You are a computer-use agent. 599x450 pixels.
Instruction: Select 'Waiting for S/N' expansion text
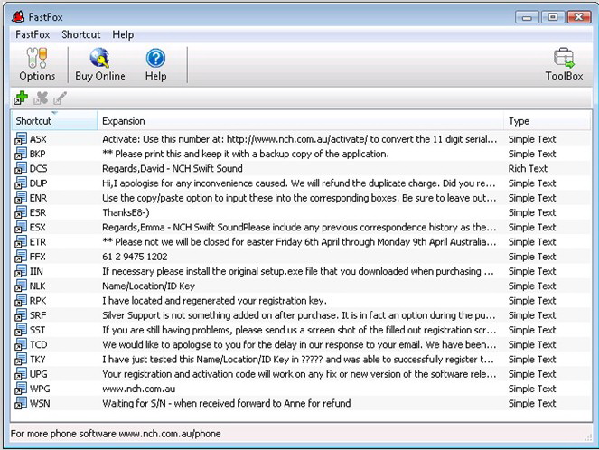226,403
